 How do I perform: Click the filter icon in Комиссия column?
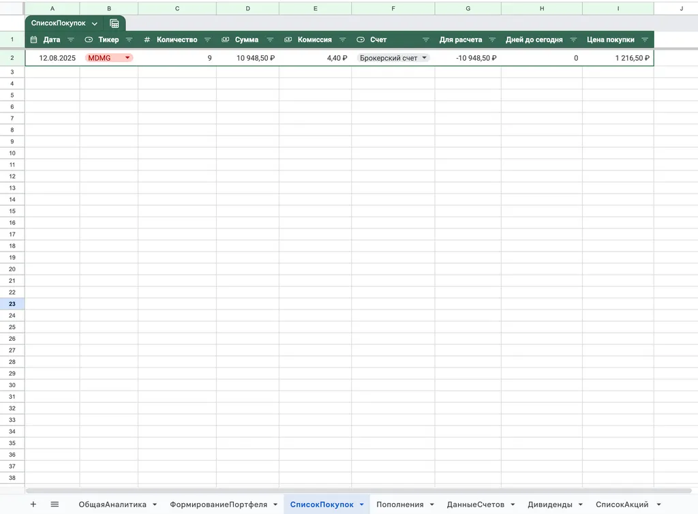(x=342, y=40)
